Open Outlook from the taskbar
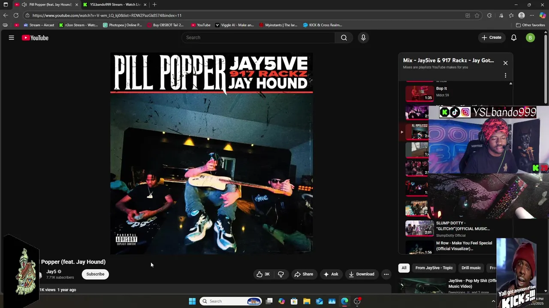Viewport: 549px width, 308px height. point(320,301)
